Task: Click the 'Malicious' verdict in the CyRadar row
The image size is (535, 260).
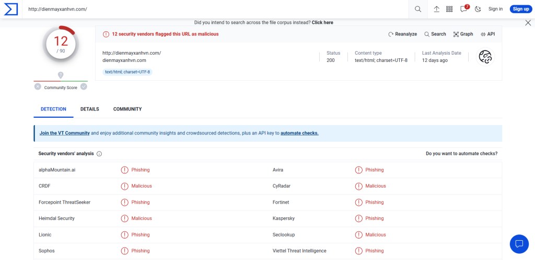Action: [x=376, y=186]
